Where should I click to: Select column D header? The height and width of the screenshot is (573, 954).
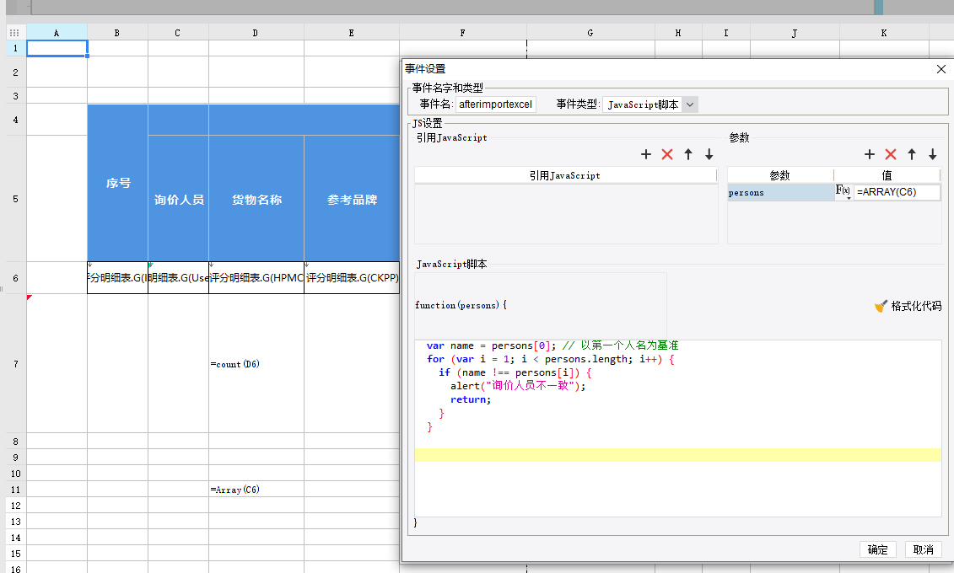256,33
